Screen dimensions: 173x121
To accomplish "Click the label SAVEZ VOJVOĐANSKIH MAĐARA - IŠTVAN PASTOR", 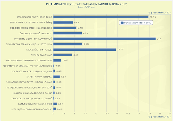I will 28,60.
